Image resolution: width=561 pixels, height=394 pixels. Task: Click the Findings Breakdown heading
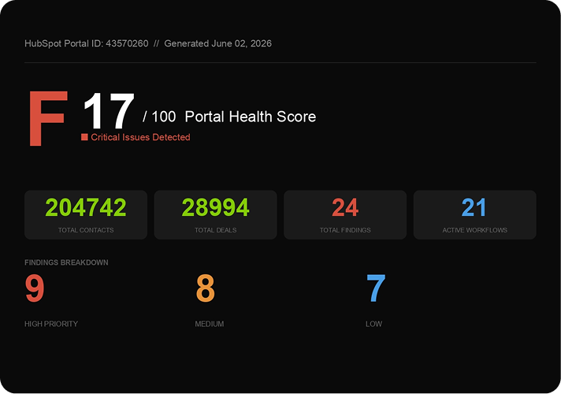(66, 262)
